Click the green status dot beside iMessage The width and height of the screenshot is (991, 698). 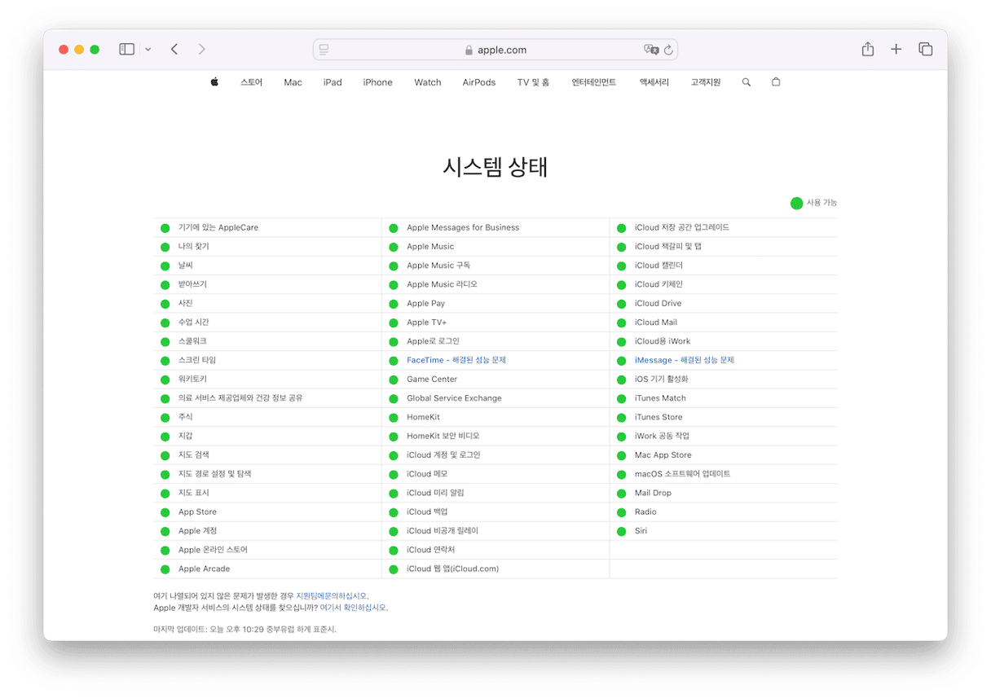point(622,361)
